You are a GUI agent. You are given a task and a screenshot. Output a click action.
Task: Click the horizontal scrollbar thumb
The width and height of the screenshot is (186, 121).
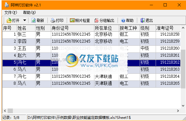coord(10,111)
